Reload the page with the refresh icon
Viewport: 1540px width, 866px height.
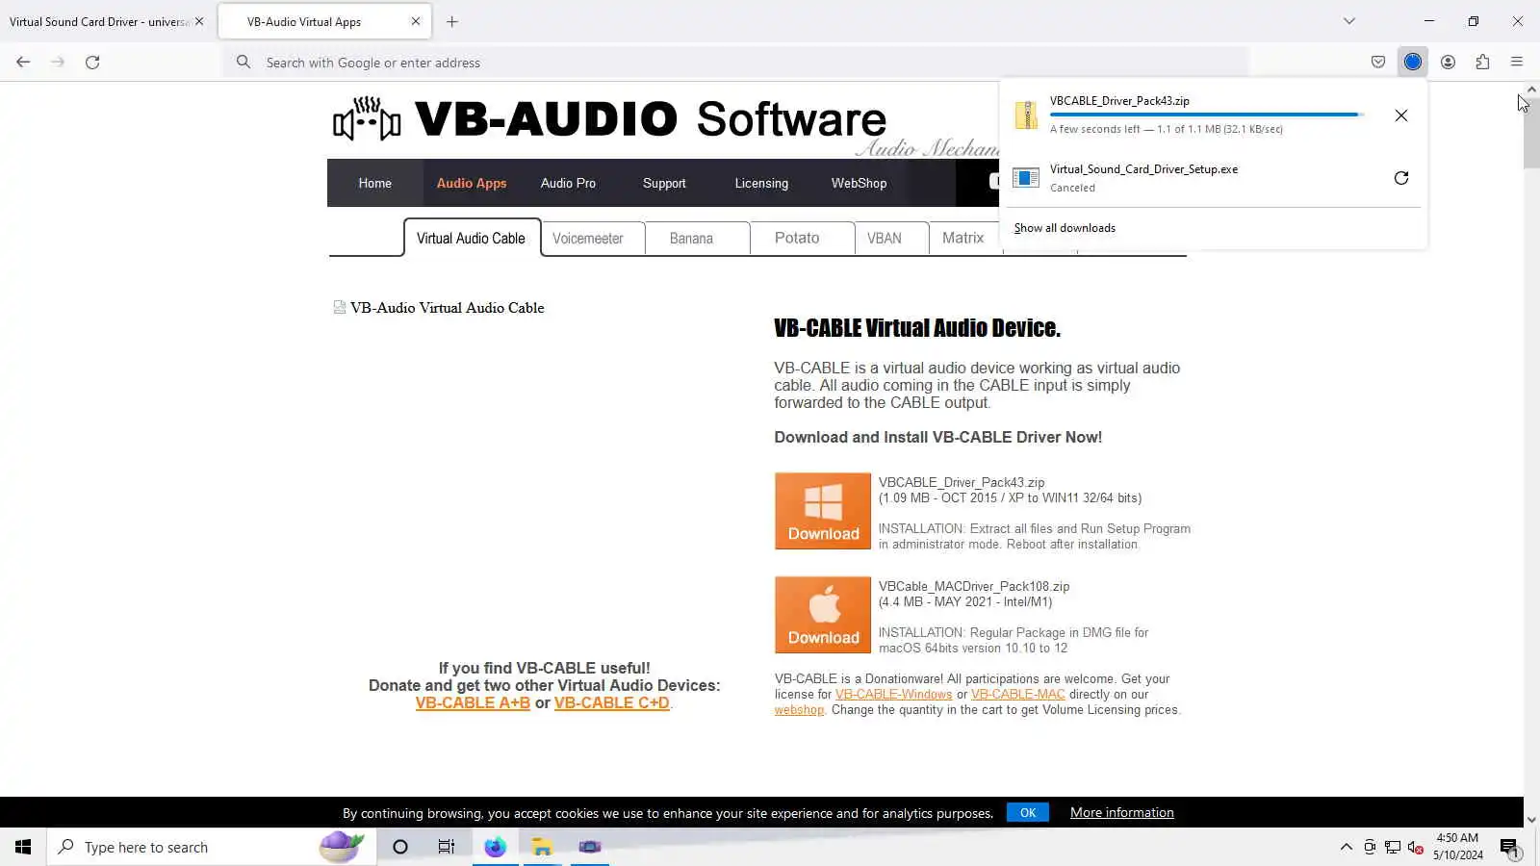(92, 63)
